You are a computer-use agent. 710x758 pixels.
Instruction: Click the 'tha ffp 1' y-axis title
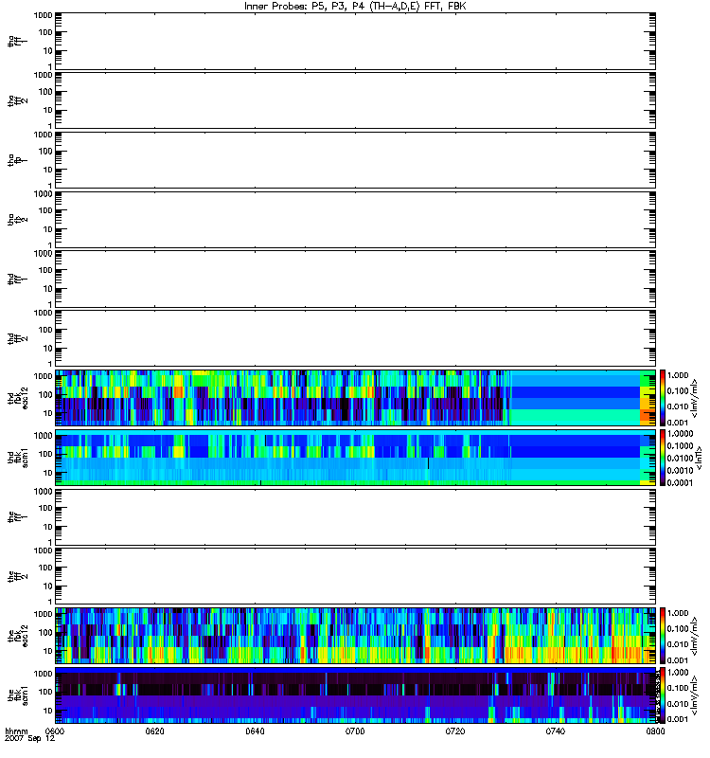(18, 160)
